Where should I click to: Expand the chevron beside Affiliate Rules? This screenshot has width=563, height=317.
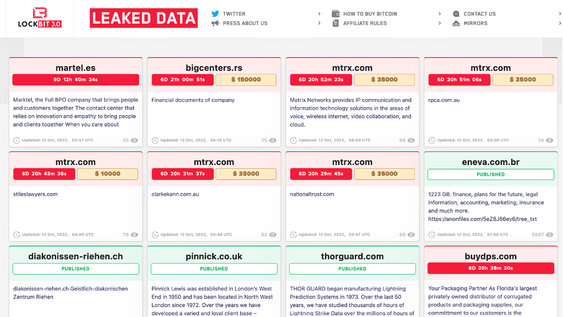point(440,23)
